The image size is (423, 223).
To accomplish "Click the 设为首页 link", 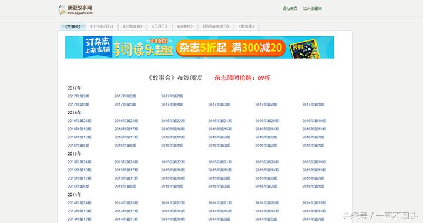I will (x=290, y=9).
